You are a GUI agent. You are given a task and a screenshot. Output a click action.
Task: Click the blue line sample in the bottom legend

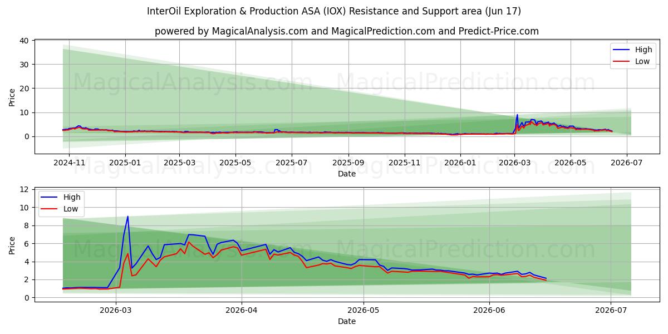point(50,197)
